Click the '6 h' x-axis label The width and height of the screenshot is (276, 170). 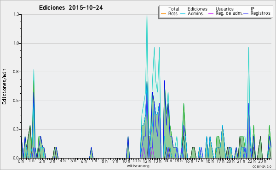point(84,161)
